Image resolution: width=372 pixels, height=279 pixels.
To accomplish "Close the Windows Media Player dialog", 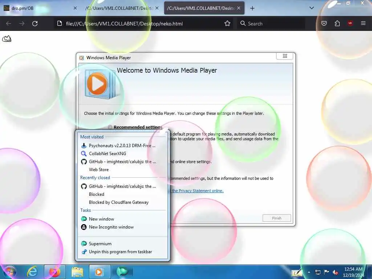I will (x=285, y=56).
